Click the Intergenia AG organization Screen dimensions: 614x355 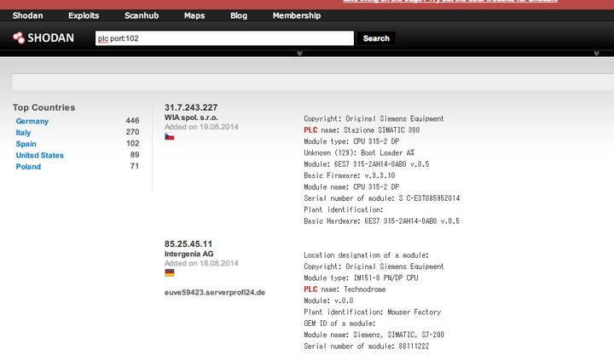click(x=188, y=254)
